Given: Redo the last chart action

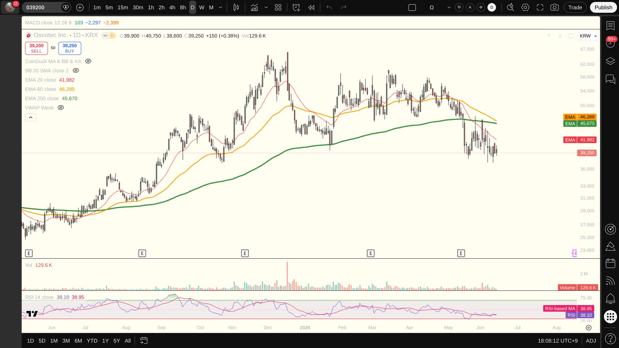Looking at the screenshot, I should click(x=344, y=7).
